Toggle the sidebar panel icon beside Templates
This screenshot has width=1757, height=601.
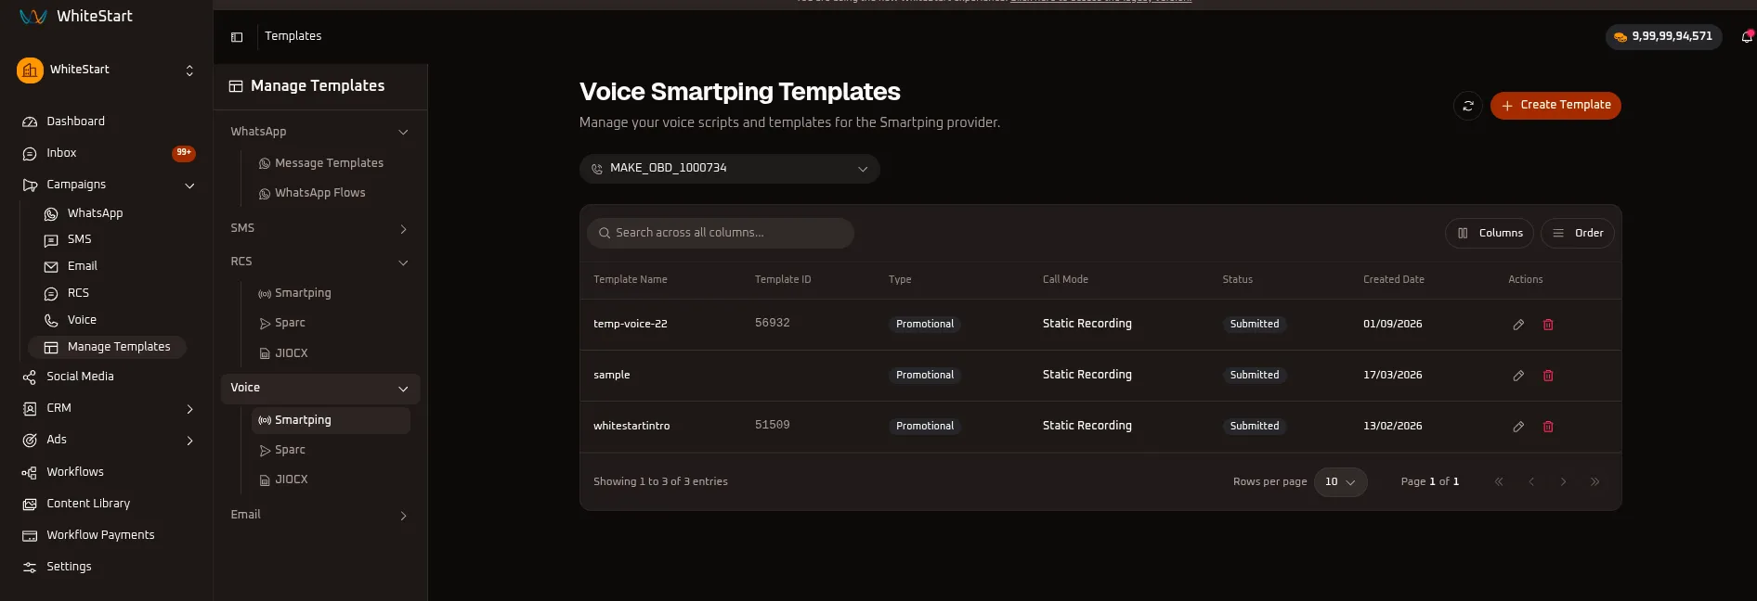click(237, 37)
